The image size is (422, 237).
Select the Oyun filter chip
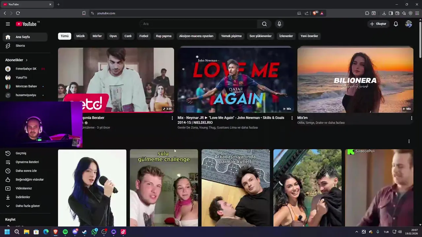pos(113,36)
